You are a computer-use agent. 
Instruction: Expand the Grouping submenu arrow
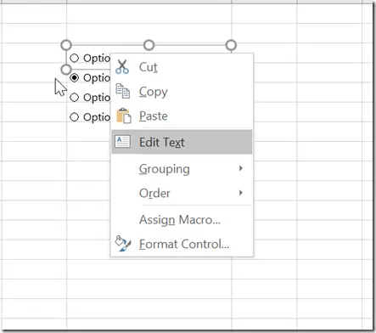coord(241,168)
